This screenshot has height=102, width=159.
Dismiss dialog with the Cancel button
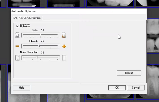tap(136, 88)
